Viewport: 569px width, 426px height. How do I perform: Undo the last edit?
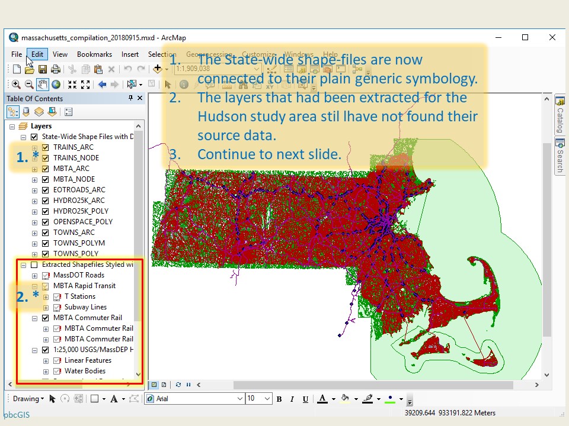[x=127, y=69]
